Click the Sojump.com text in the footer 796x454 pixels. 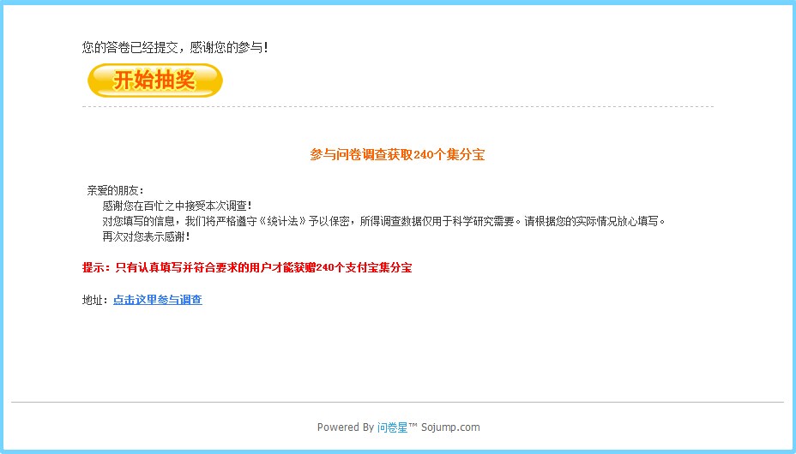[x=450, y=427]
